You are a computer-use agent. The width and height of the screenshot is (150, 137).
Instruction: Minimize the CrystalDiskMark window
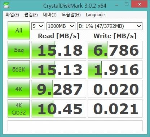click(117, 5)
